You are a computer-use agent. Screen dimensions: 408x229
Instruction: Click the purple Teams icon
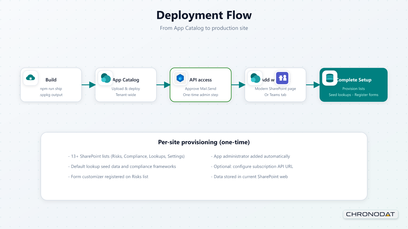click(x=282, y=78)
